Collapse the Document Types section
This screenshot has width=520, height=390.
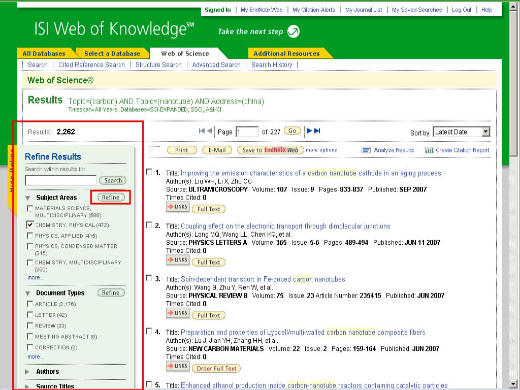click(x=28, y=293)
